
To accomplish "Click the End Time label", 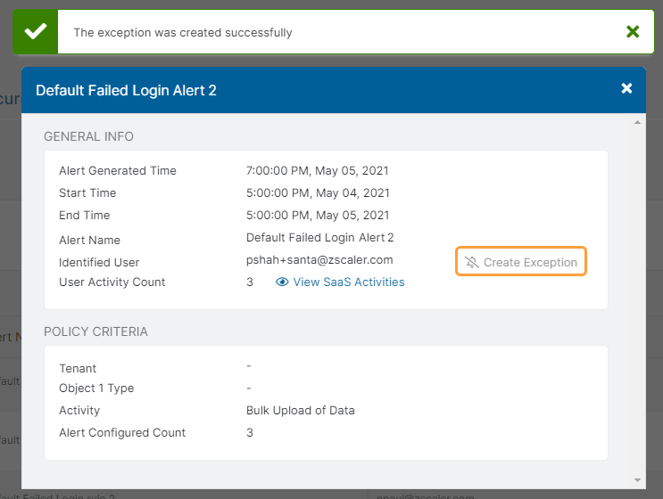I will click(85, 216).
